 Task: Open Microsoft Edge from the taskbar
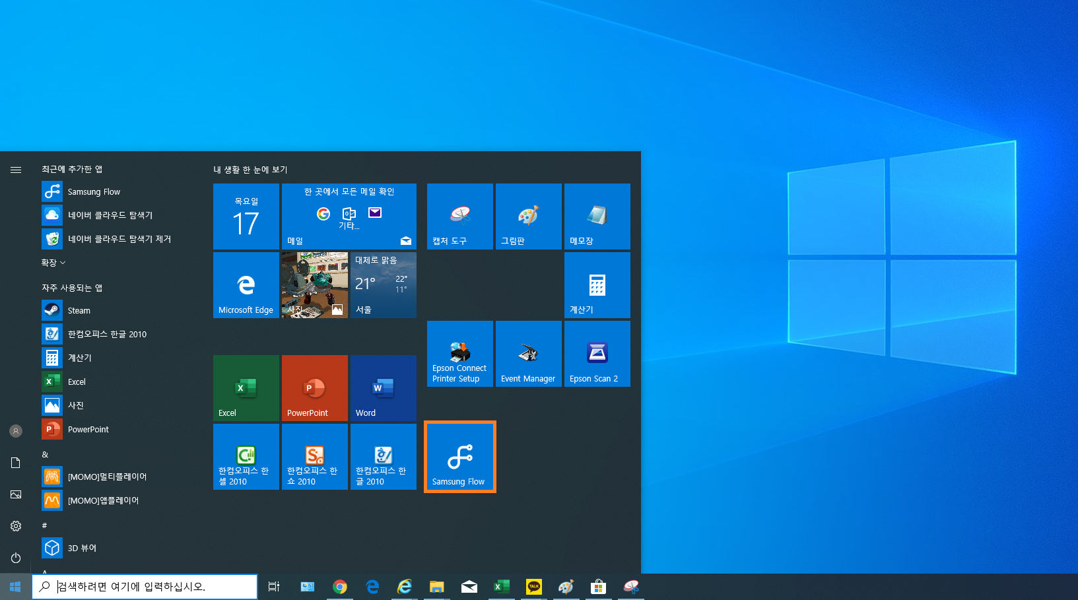coord(372,587)
